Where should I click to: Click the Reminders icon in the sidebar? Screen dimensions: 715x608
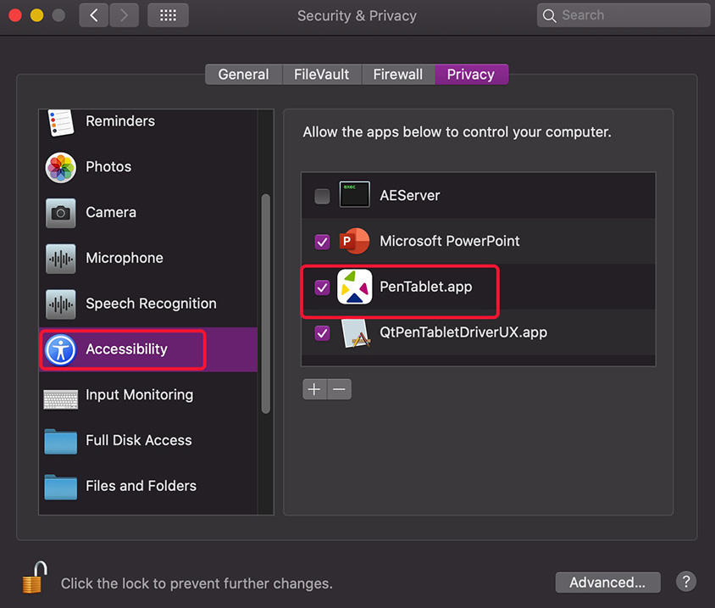pyautogui.click(x=61, y=122)
